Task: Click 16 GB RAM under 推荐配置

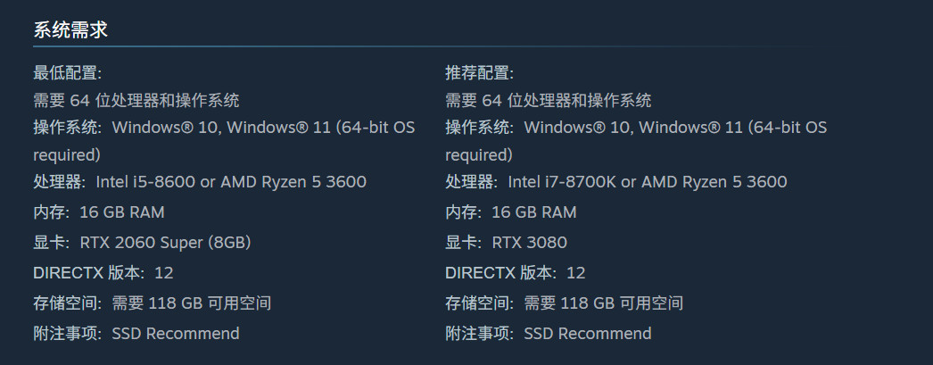Action: [x=533, y=212]
